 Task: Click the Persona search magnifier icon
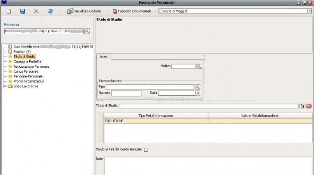click(87, 31)
